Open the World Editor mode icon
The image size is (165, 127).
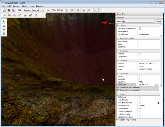pos(4,10)
